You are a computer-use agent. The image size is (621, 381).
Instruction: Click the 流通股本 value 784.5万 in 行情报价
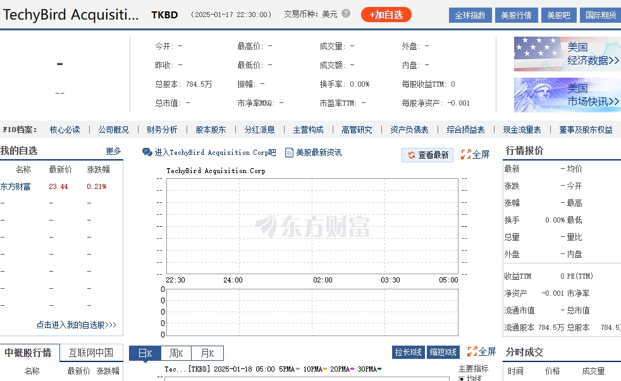point(551,327)
